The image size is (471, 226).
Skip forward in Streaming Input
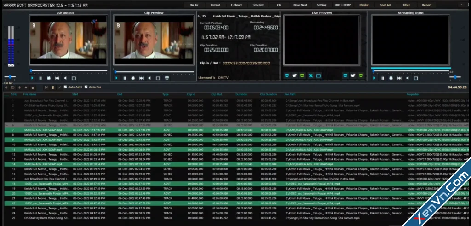pos(399,78)
